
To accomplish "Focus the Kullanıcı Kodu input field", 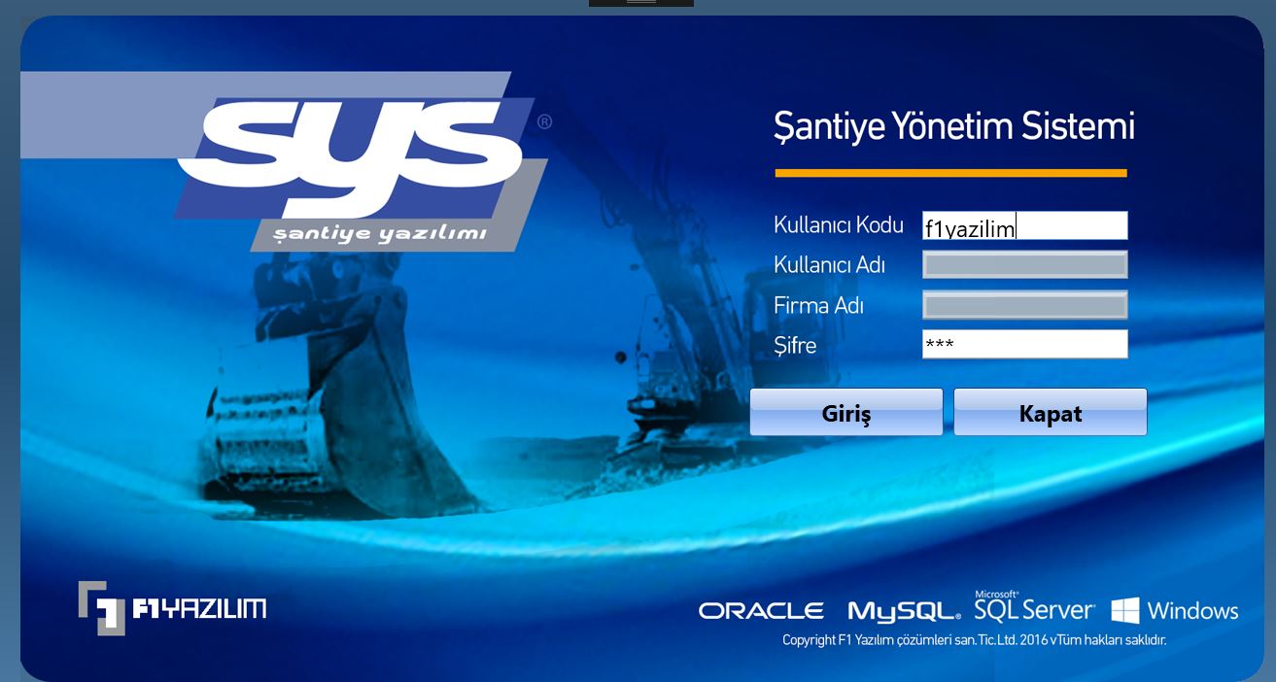I will click(x=1025, y=225).
